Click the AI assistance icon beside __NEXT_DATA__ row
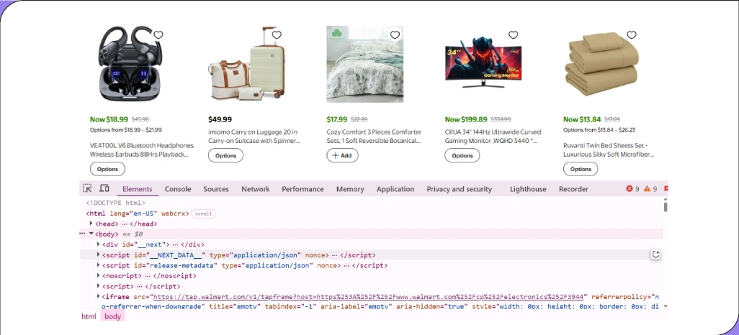 point(655,254)
